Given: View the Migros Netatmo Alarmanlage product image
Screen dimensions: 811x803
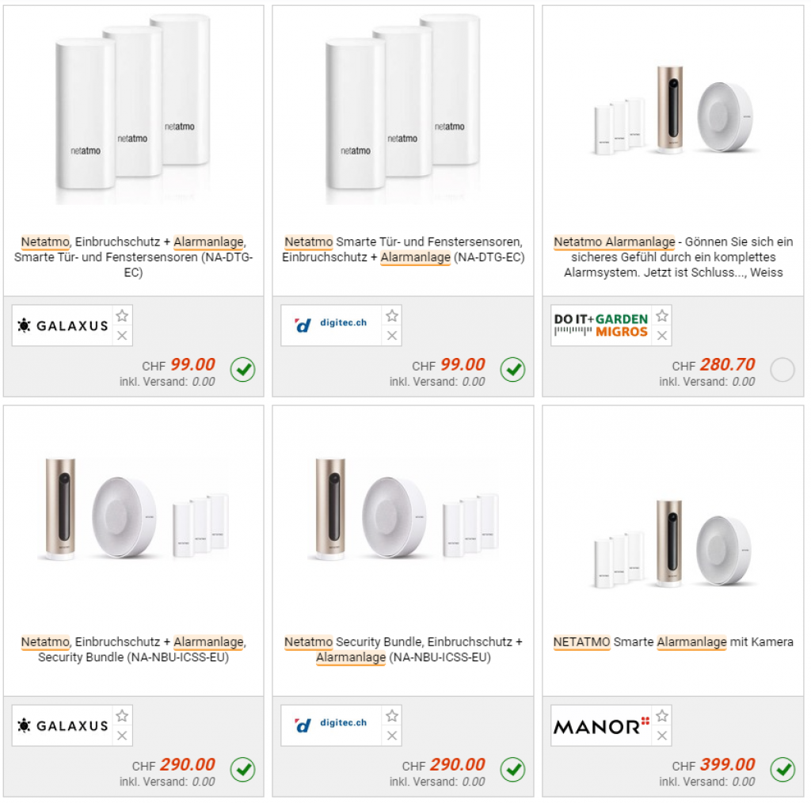Looking at the screenshot, I should tap(672, 109).
